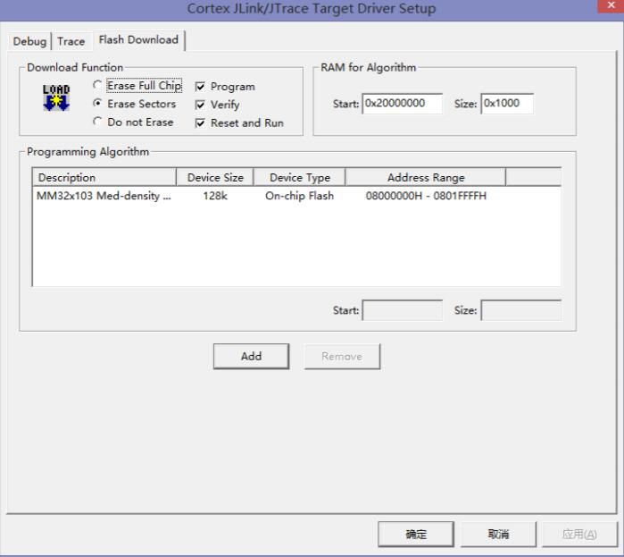Select the Flash Download tab
This screenshot has height=557, width=624.
(137, 39)
